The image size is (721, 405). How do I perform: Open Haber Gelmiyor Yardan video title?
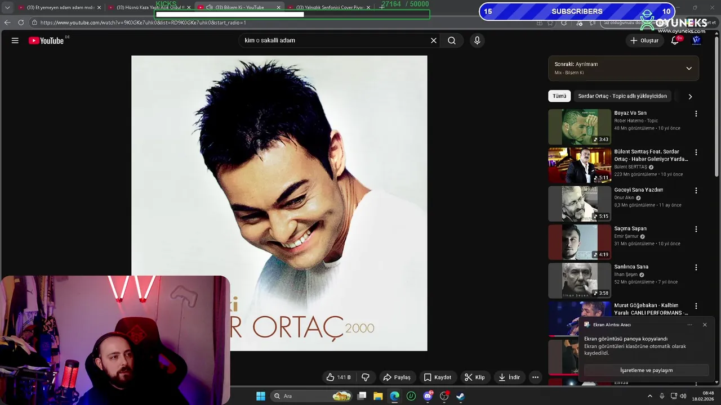651,155
